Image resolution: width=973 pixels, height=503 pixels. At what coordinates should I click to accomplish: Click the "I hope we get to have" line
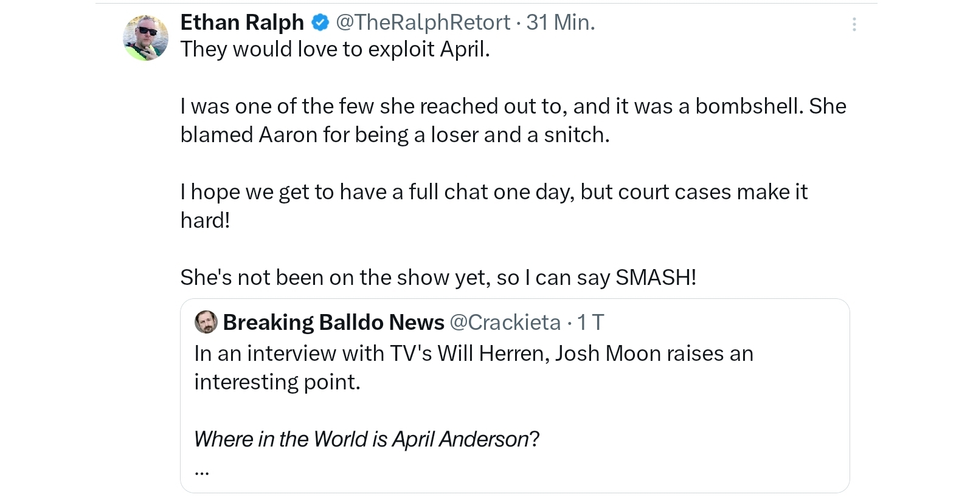(493, 192)
